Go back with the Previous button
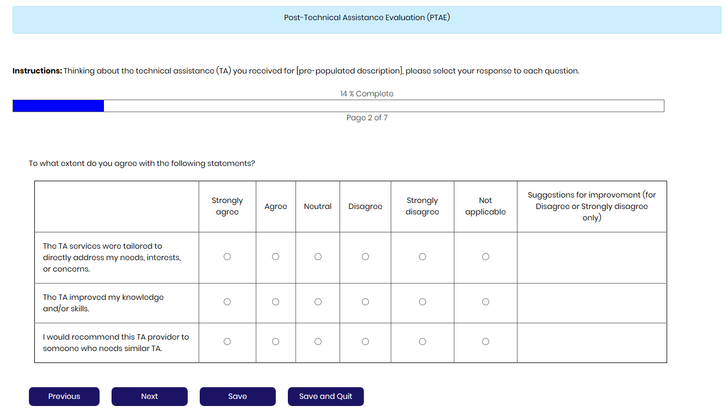The image size is (727, 412). [x=64, y=397]
